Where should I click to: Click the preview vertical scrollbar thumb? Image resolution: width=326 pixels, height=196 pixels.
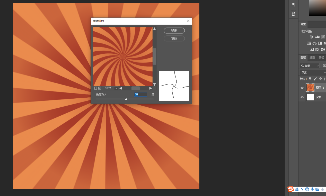(154, 56)
